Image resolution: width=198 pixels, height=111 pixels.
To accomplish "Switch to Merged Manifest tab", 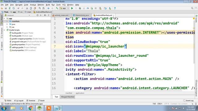I will [x=67, y=97].
